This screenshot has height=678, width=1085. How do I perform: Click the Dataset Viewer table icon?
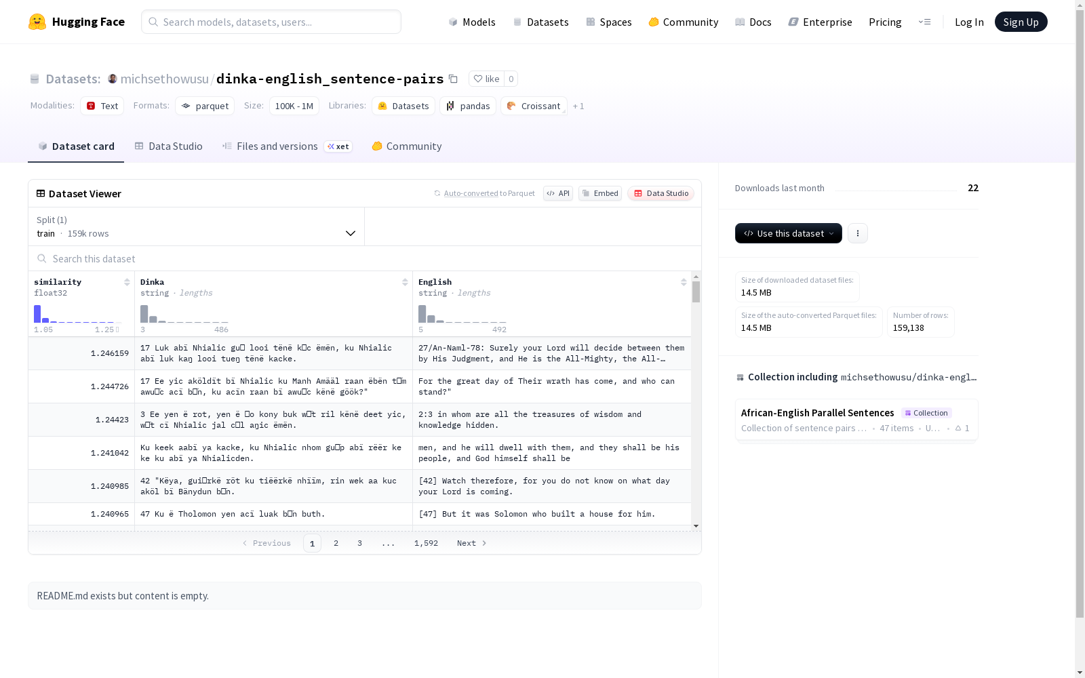pos(41,193)
